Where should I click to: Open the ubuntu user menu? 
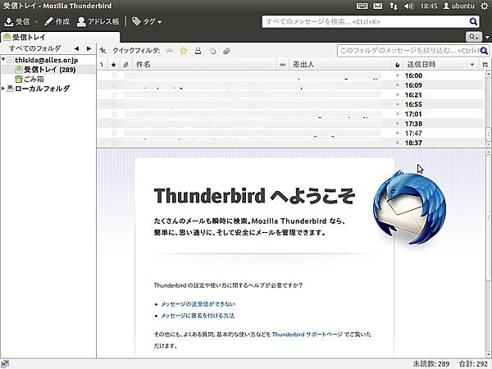pos(458,6)
